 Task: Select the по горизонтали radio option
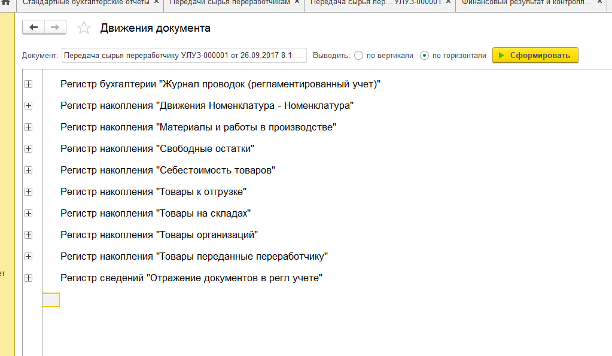425,56
